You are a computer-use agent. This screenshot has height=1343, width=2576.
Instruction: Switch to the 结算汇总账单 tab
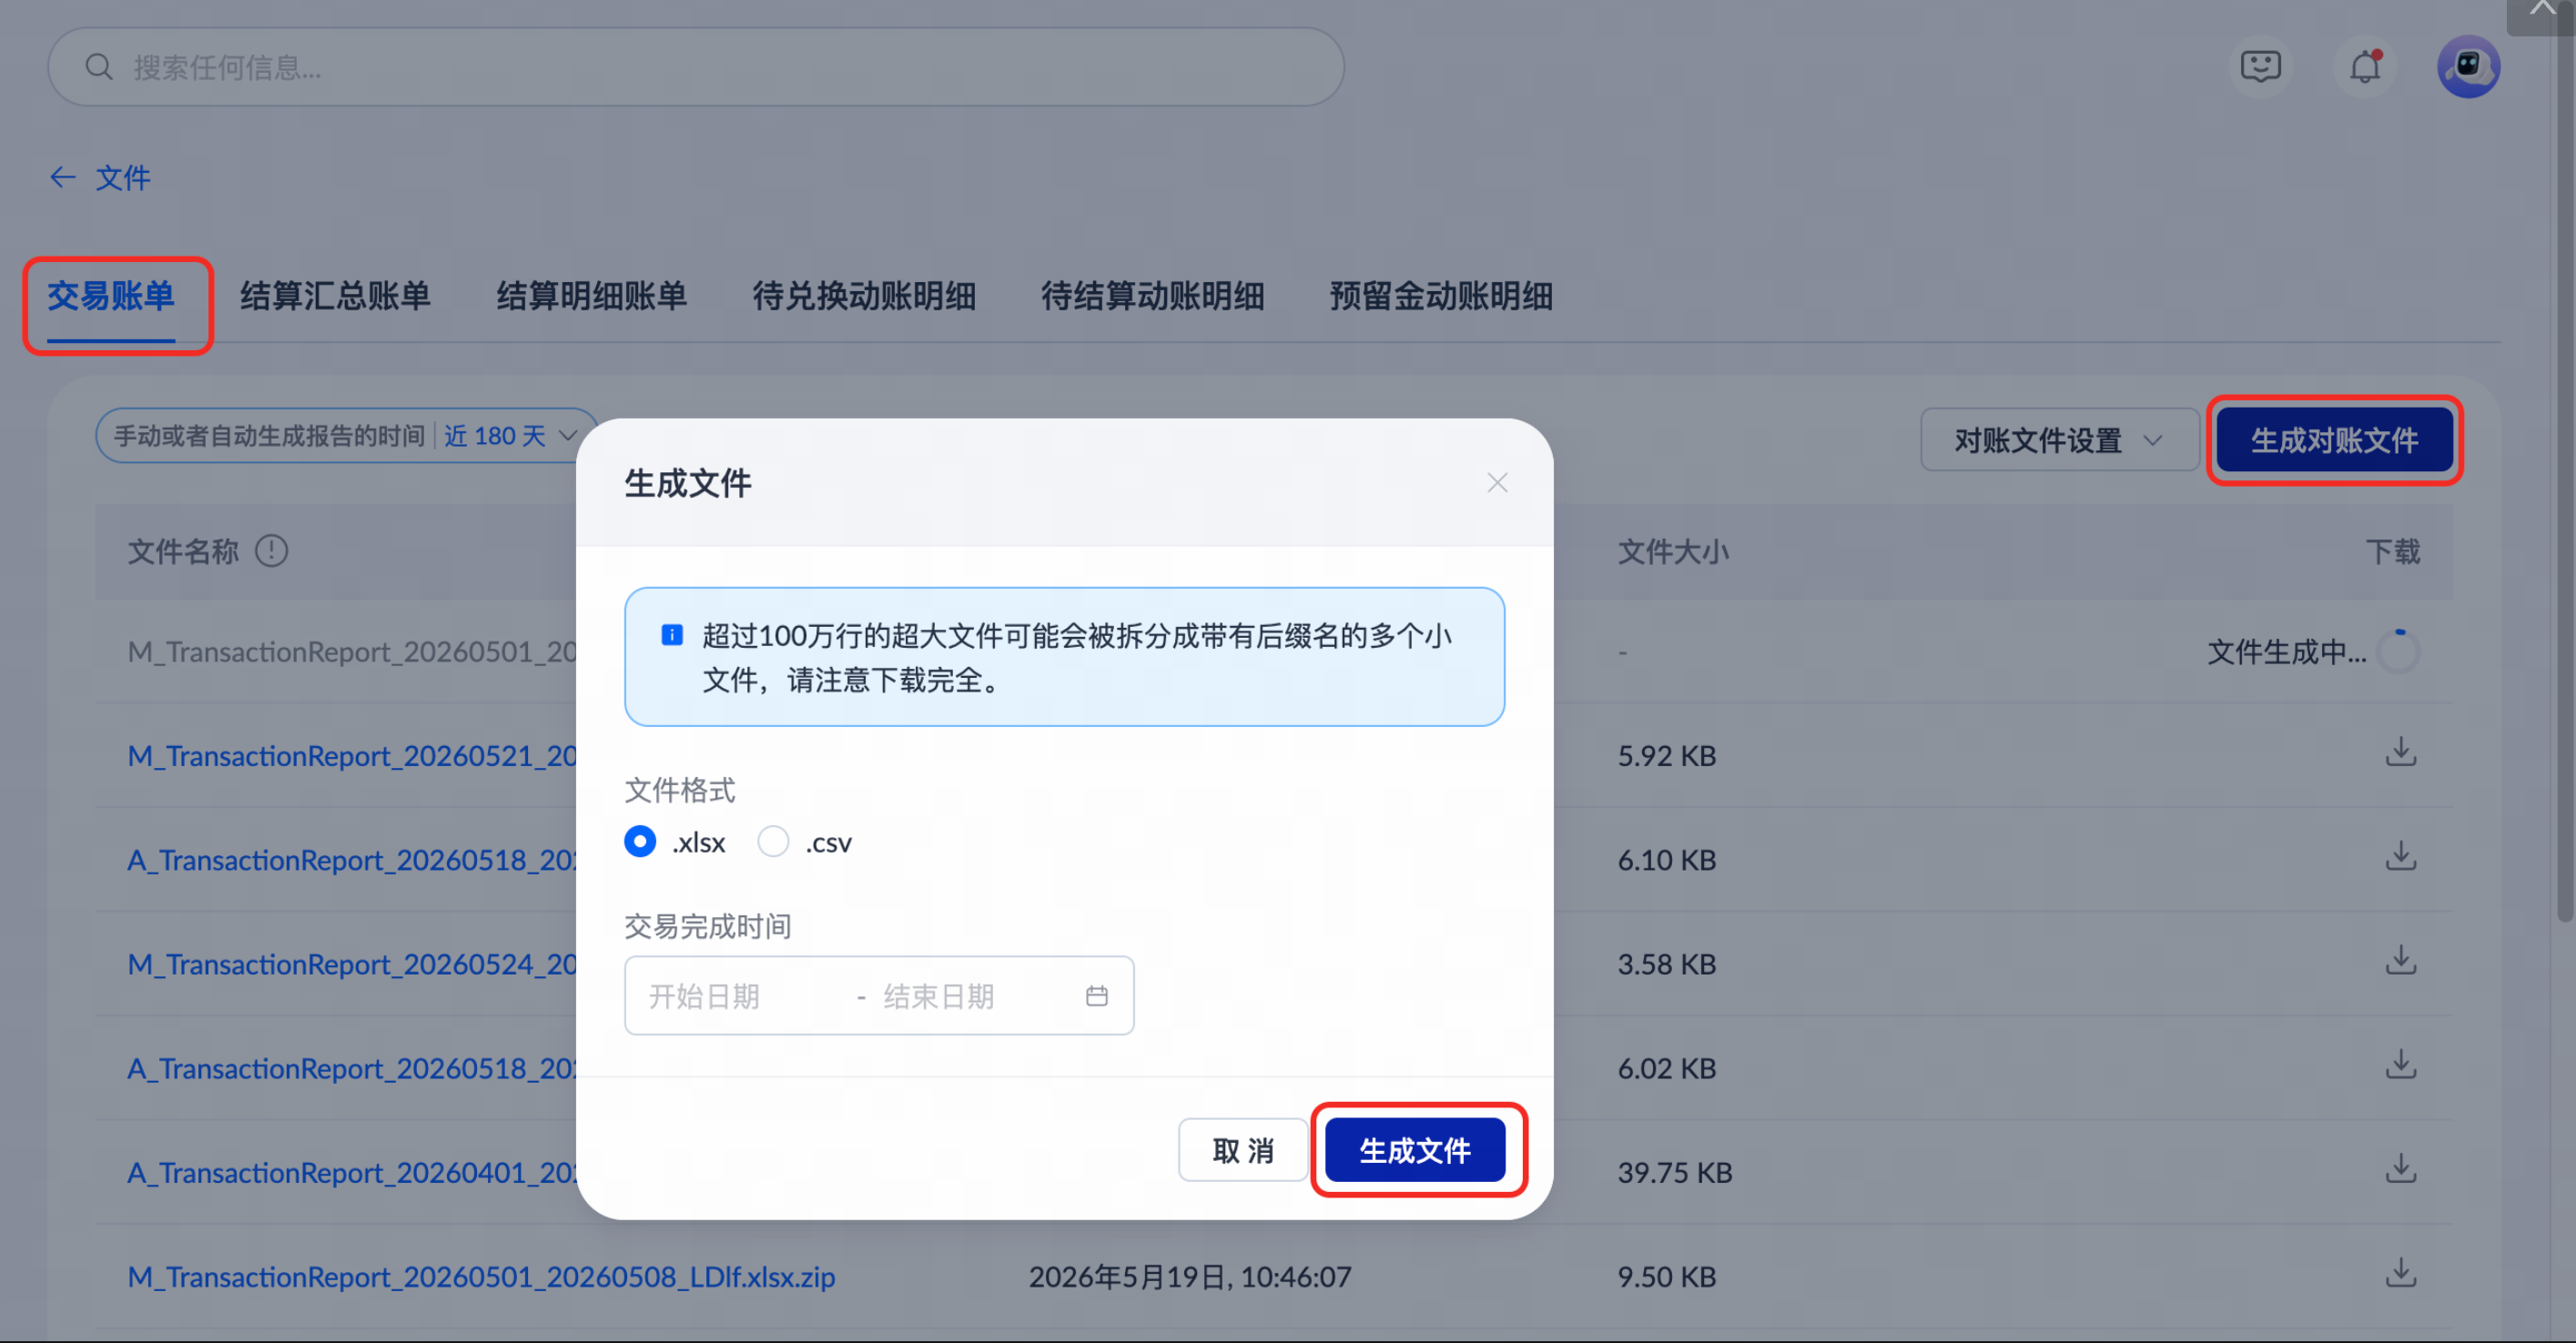tap(335, 296)
